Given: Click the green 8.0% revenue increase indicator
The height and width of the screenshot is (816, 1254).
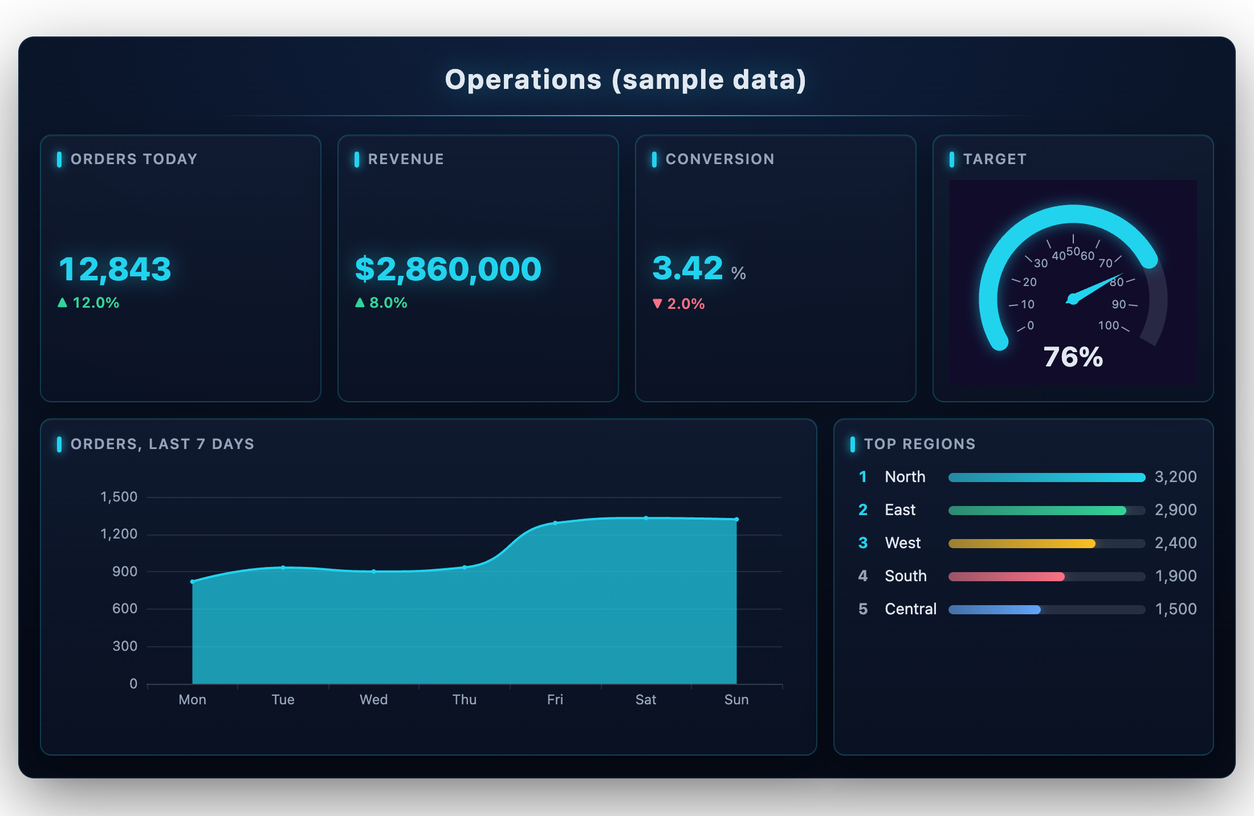Looking at the screenshot, I should tap(381, 303).
